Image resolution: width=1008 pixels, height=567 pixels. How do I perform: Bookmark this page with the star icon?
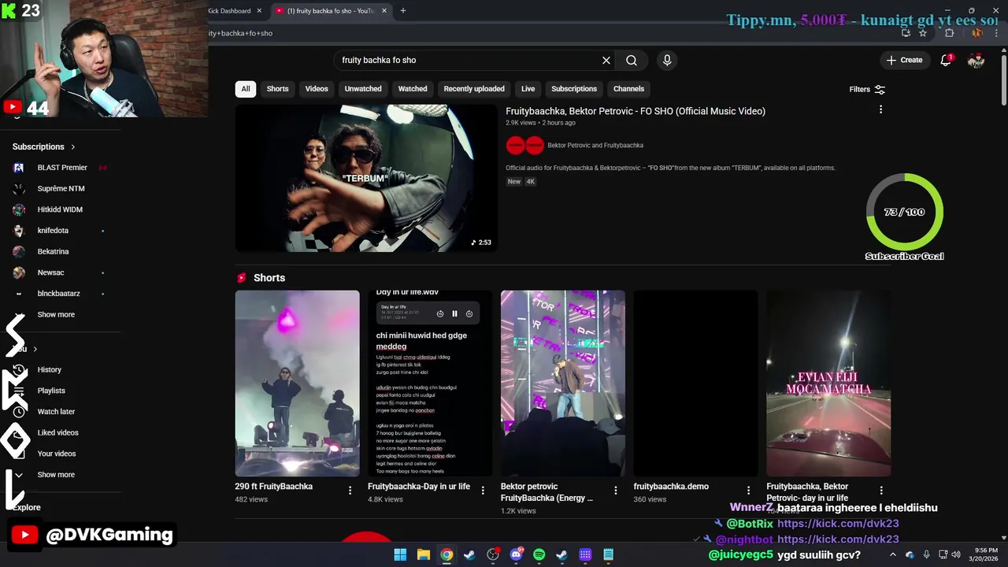(923, 33)
